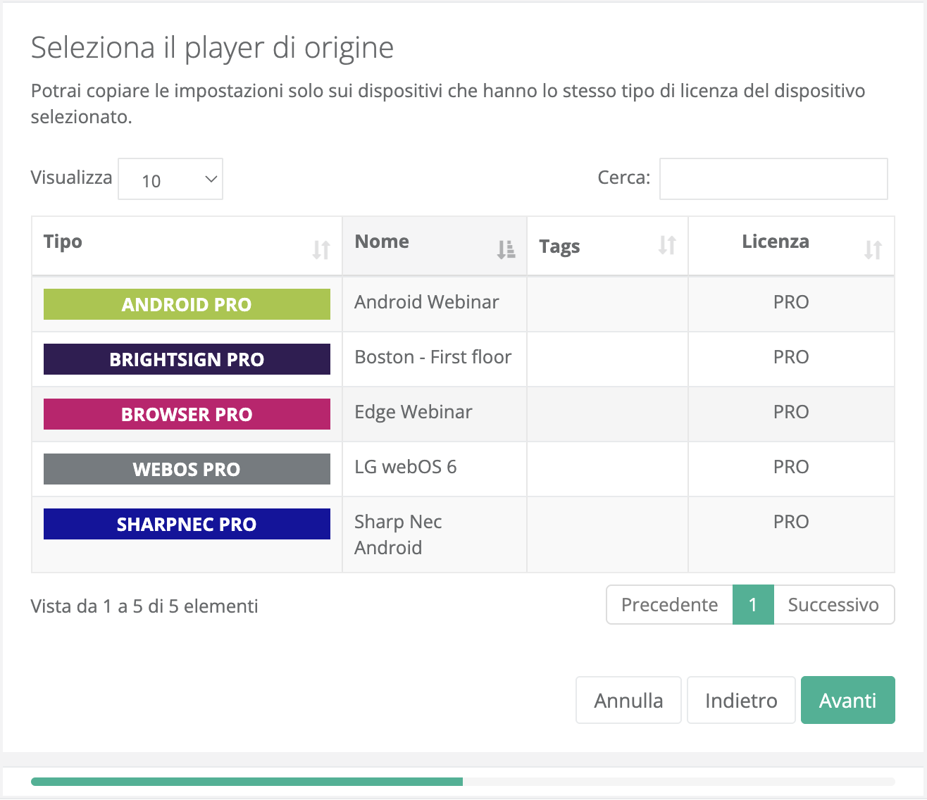927x800 pixels.
Task: Select the Android Webinar row
Action: pyautogui.click(x=426, y=303)
